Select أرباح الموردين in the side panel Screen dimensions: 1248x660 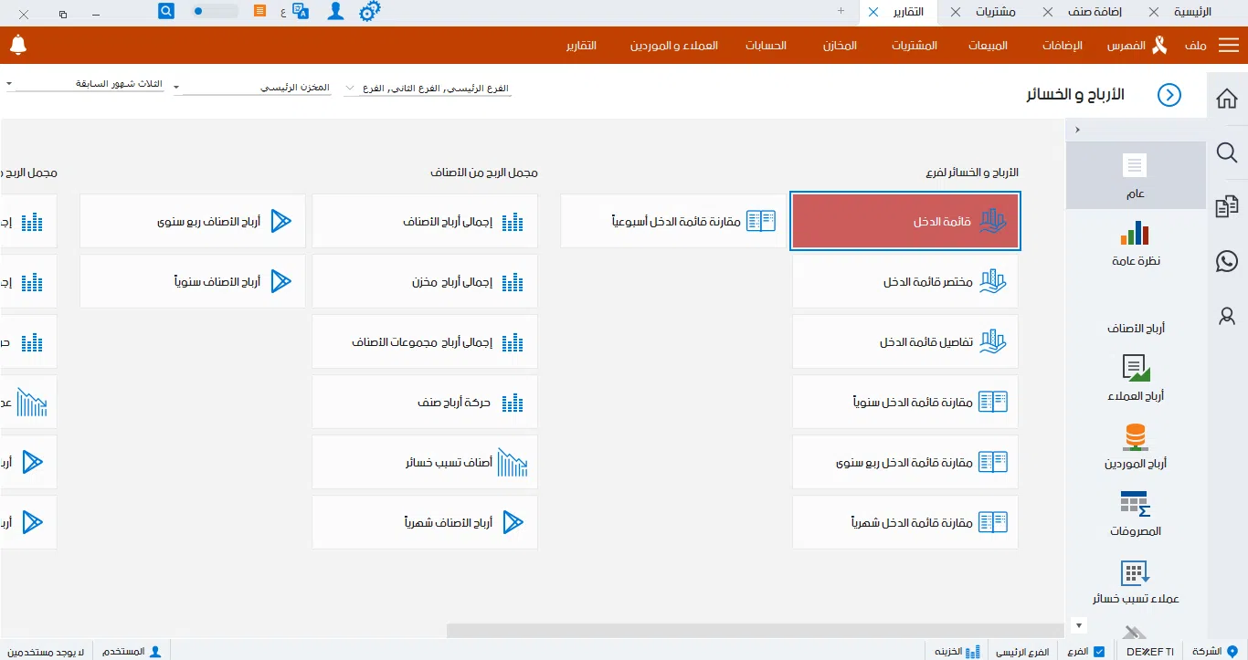[x=1136, y=446]
